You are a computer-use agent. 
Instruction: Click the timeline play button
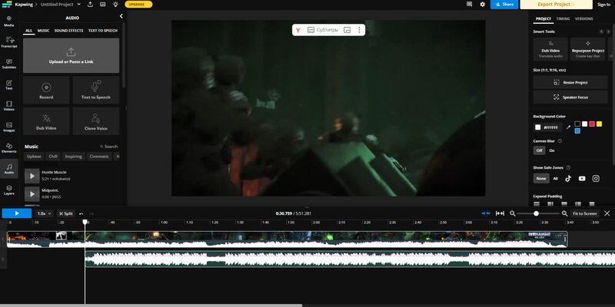(x=17, y=213)
